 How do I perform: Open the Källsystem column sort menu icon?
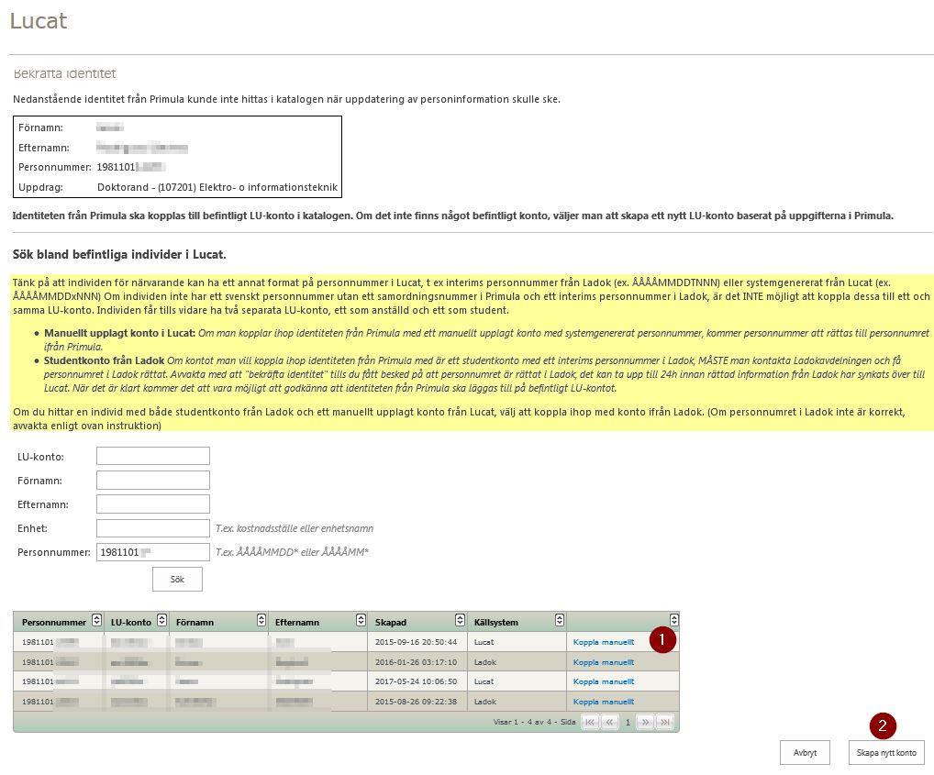click(560, 620)
